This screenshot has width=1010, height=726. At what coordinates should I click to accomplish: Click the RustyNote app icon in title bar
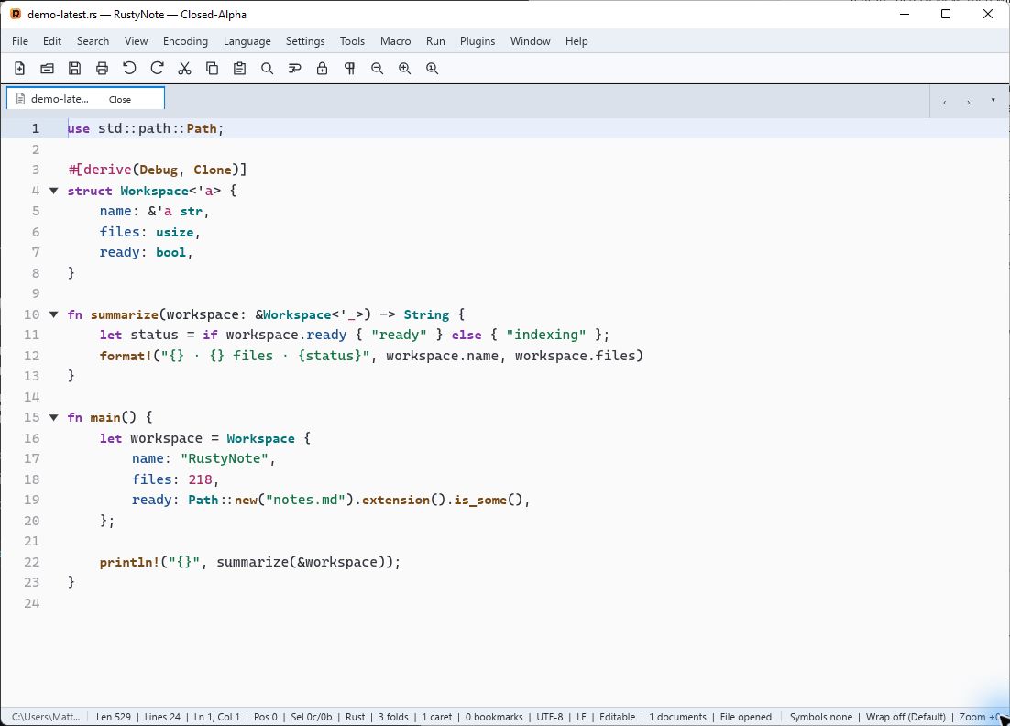tap(16, 14)
